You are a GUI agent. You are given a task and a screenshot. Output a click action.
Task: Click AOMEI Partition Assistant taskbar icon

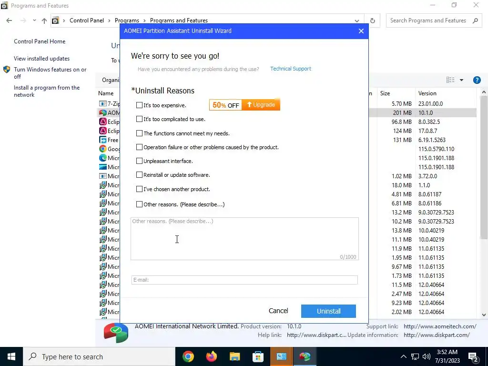tap(305, 356)
